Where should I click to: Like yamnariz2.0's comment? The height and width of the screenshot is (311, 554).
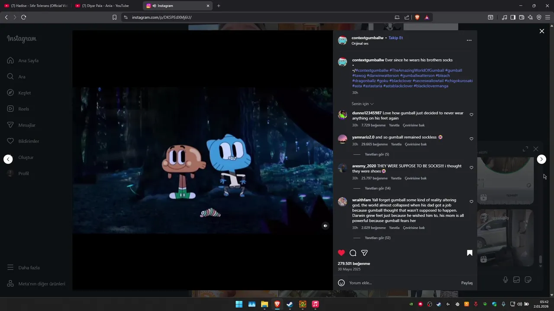click(471, 139)
